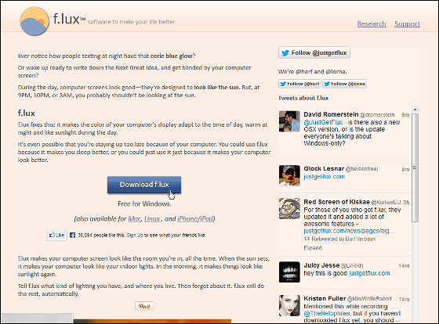Follow @justgetflux on Twitter
The width and height of the screenshot is (439, 324).
pyautogui.click(x=314, y=52)
